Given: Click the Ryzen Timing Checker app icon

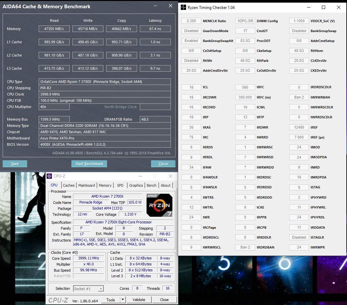Looking at the screenshot, I should tap(183, 7).
